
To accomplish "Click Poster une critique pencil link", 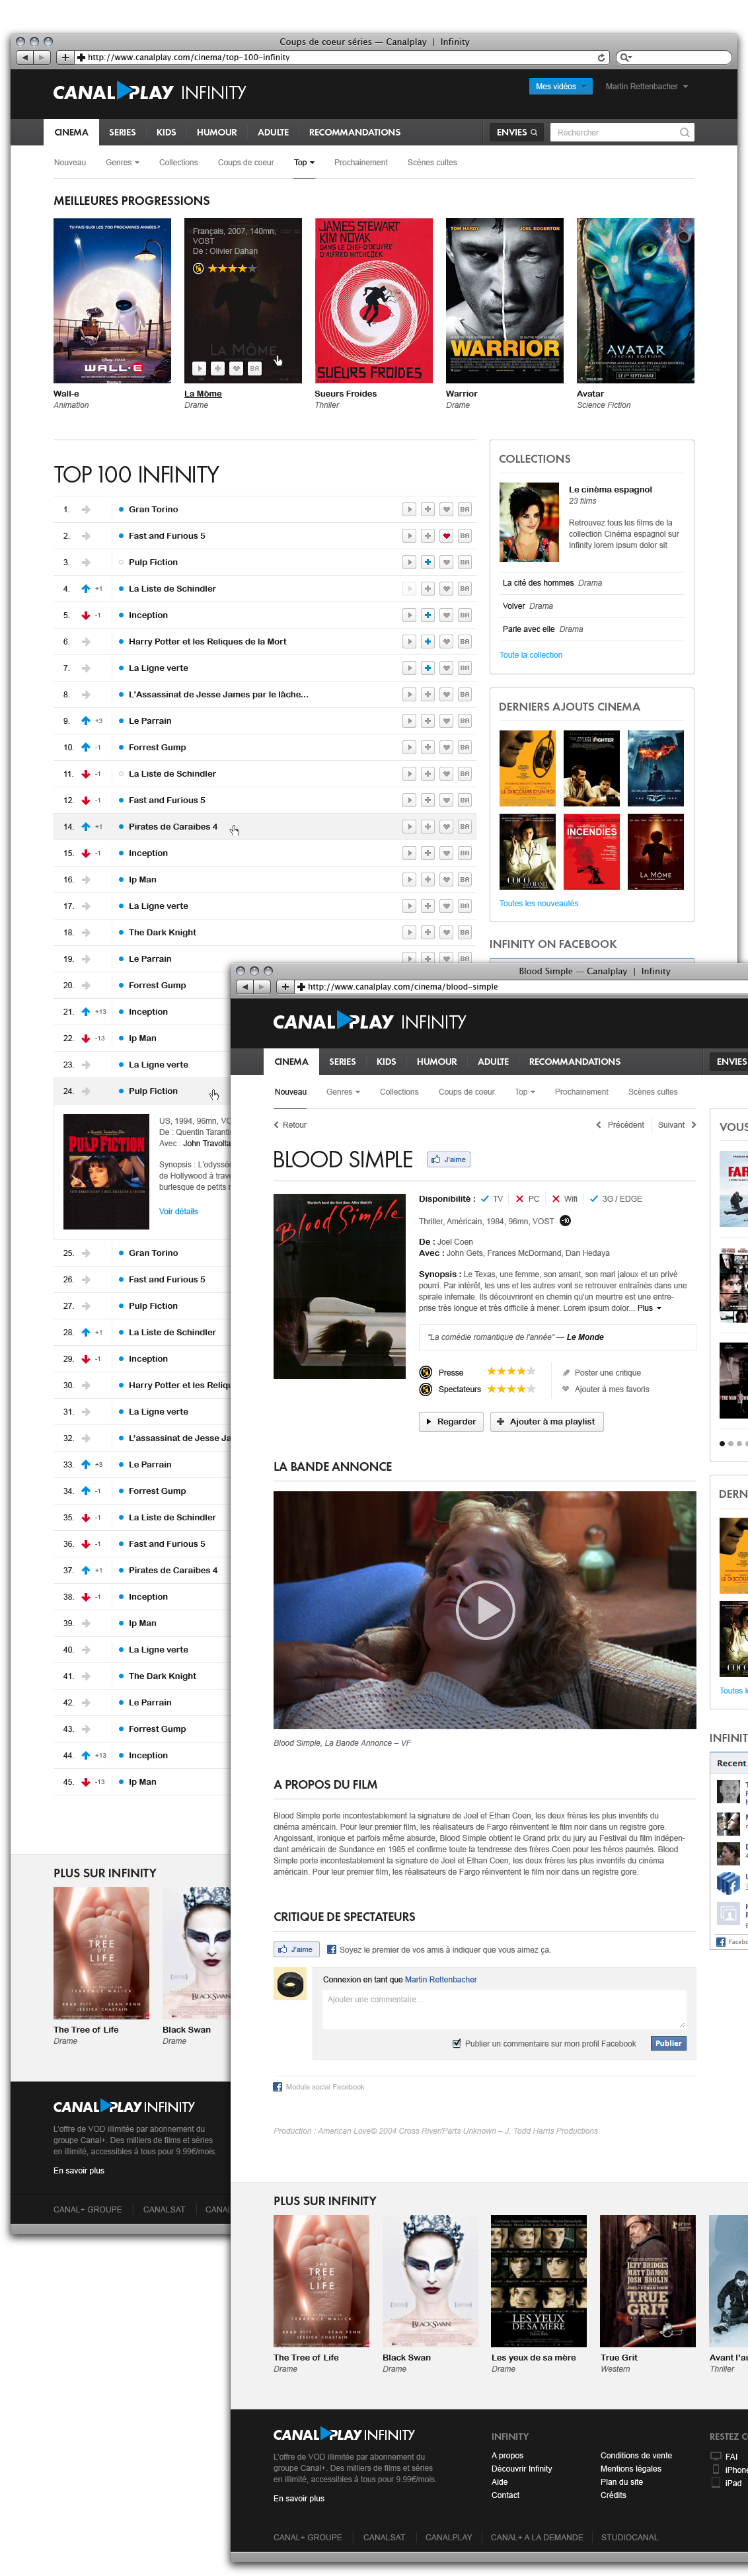I will (601, 1373).
